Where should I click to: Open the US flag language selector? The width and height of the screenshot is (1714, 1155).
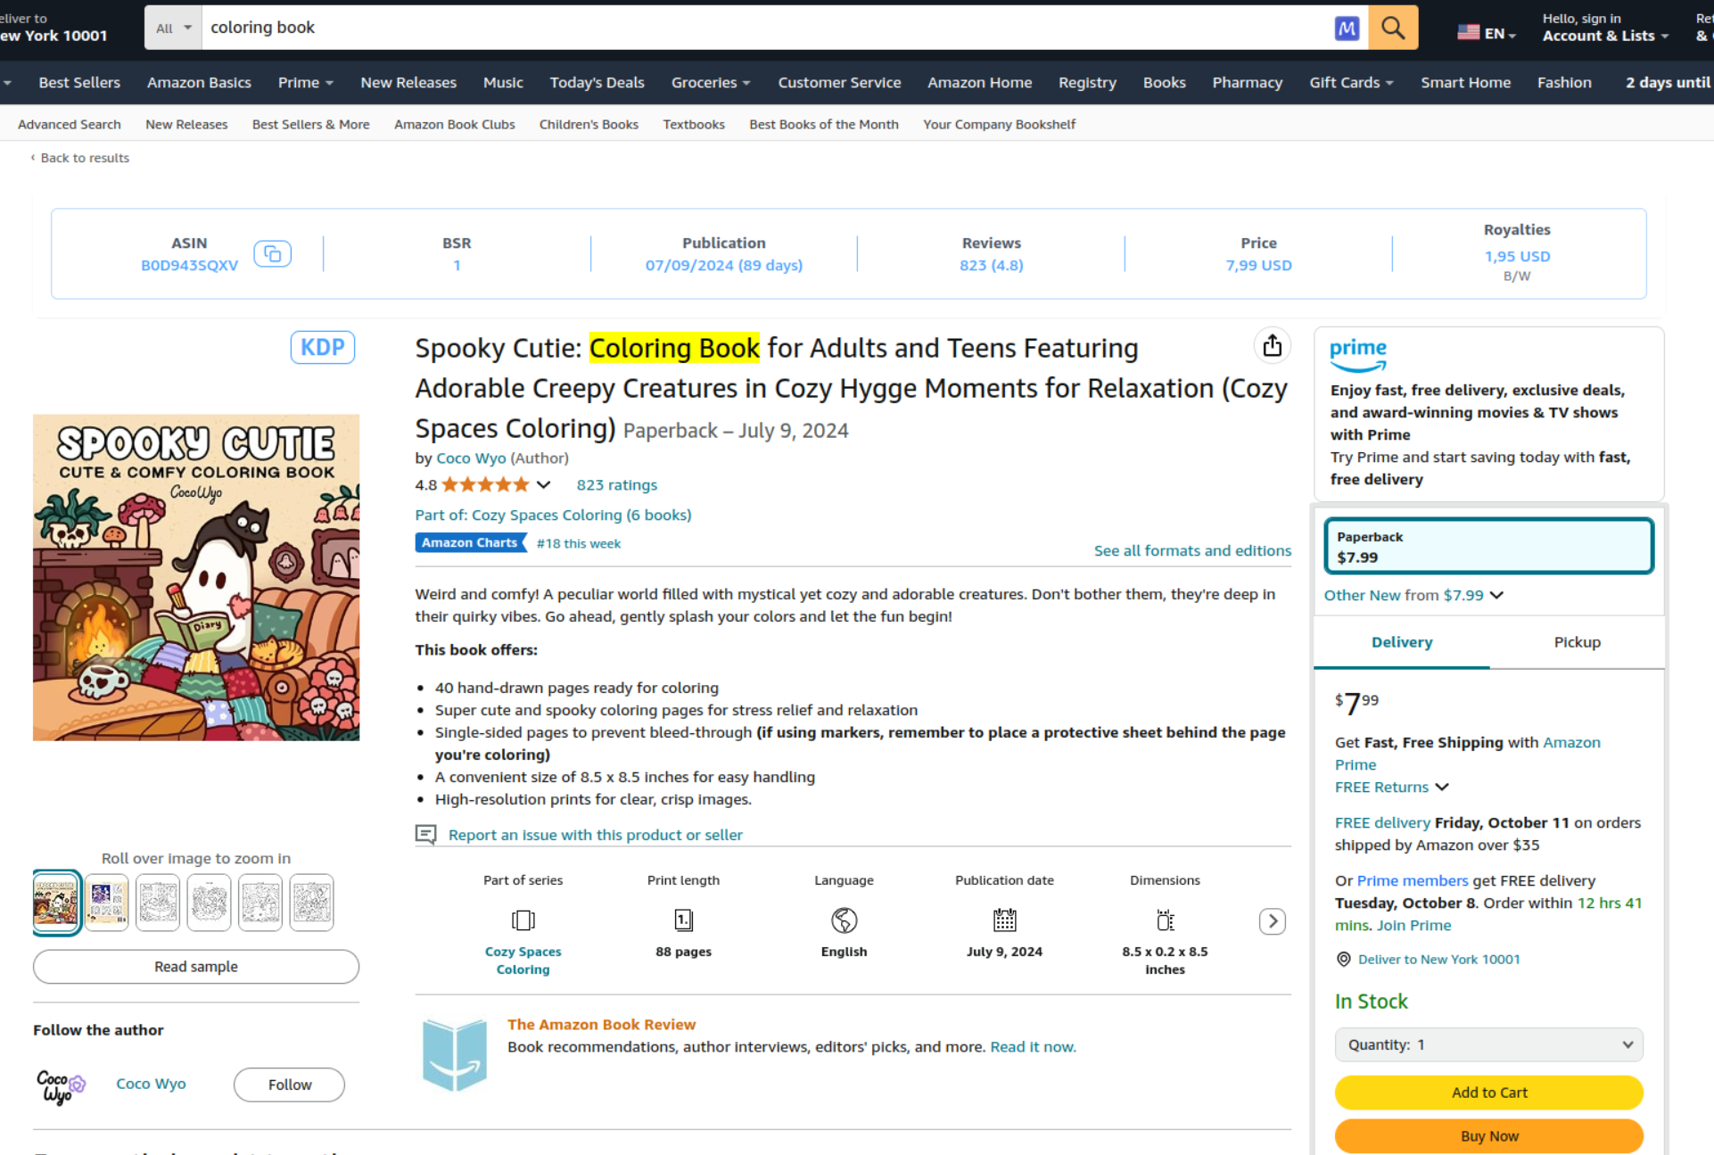pyautogui.click(x=1487, y=33)
